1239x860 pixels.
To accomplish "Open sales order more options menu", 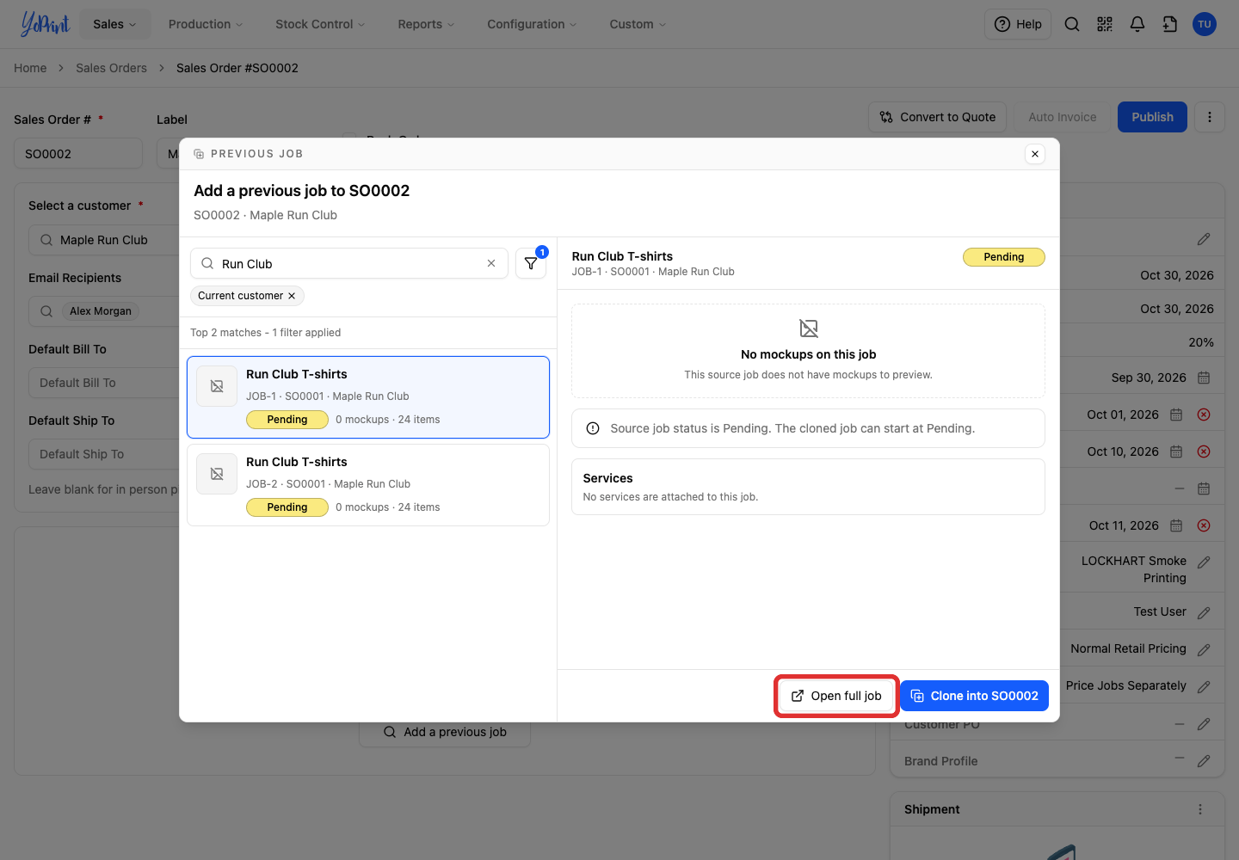I will point(1210,117).
